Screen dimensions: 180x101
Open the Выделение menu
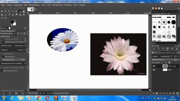coord(18,5)
